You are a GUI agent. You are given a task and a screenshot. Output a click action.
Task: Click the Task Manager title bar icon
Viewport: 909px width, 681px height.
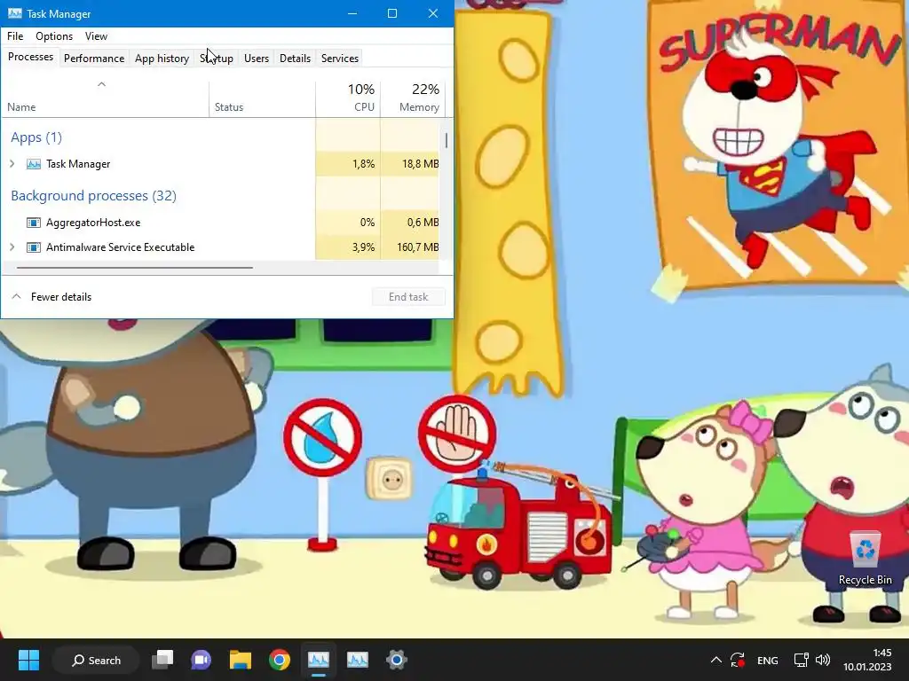coord(14,13)
